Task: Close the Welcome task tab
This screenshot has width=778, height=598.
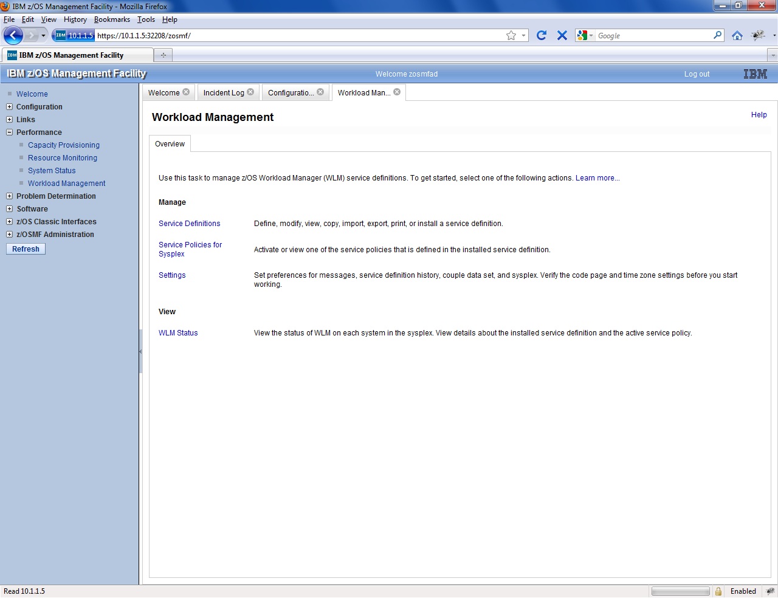Action: point(186,92)
